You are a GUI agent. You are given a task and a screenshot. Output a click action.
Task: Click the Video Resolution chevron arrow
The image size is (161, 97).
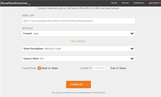click(x=132, y=49)
